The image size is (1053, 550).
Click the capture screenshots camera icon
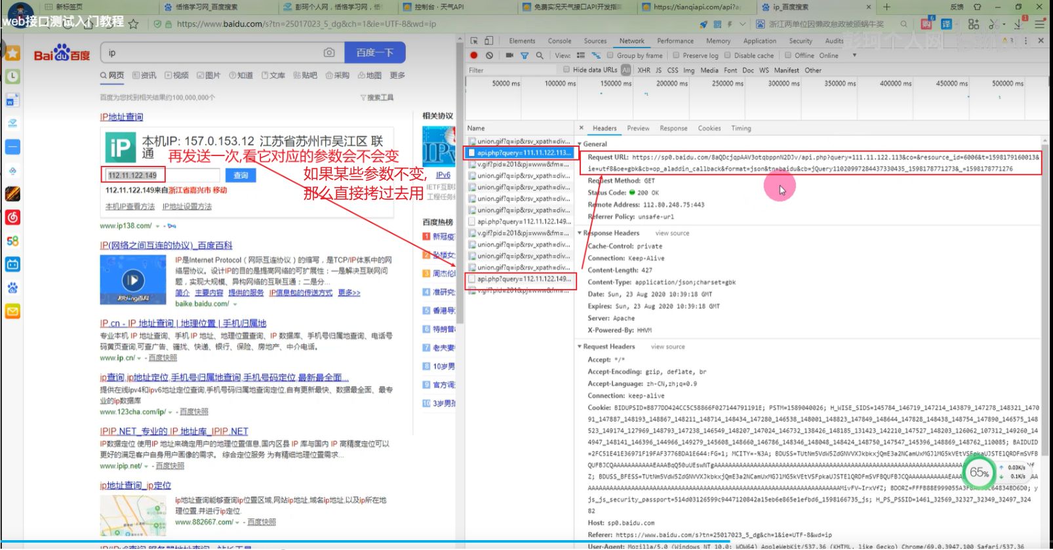509,56
